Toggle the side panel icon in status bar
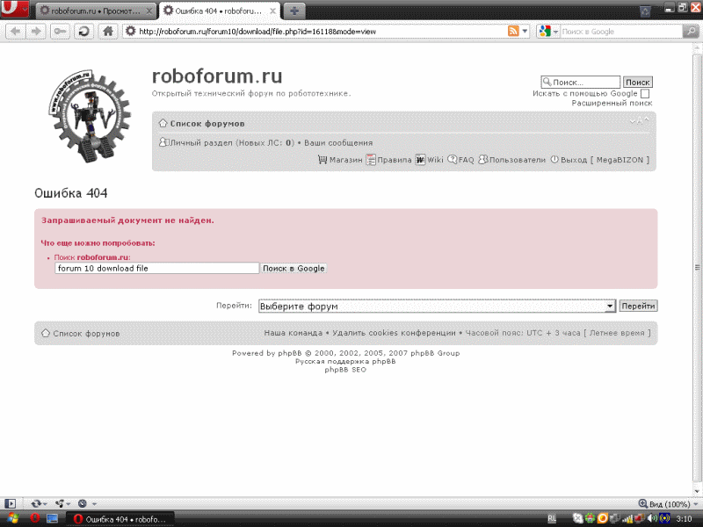Screen dimensions: 703x527 coord(10,503)
